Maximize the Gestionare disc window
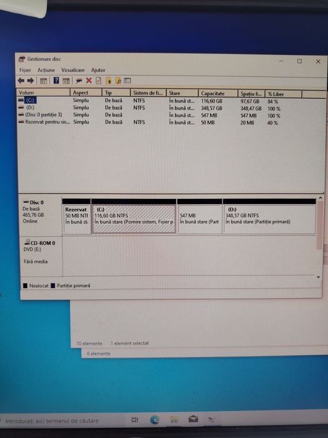 click(299, 61)
